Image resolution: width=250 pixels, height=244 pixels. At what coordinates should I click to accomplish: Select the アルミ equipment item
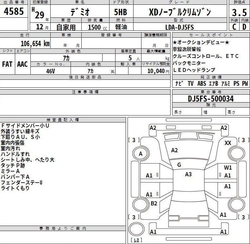[226, 84]
